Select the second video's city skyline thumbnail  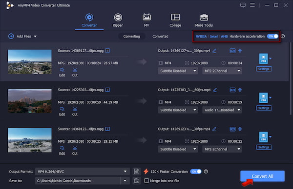point(30,101)
